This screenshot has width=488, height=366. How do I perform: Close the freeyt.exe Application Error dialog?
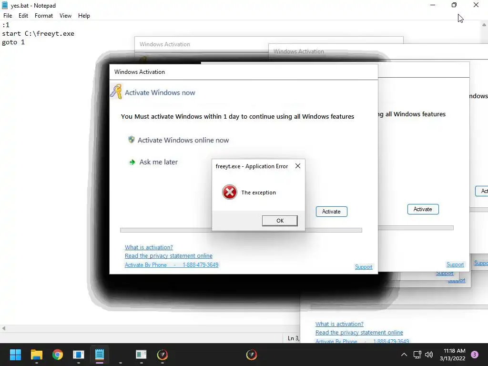tap(298, 166)
